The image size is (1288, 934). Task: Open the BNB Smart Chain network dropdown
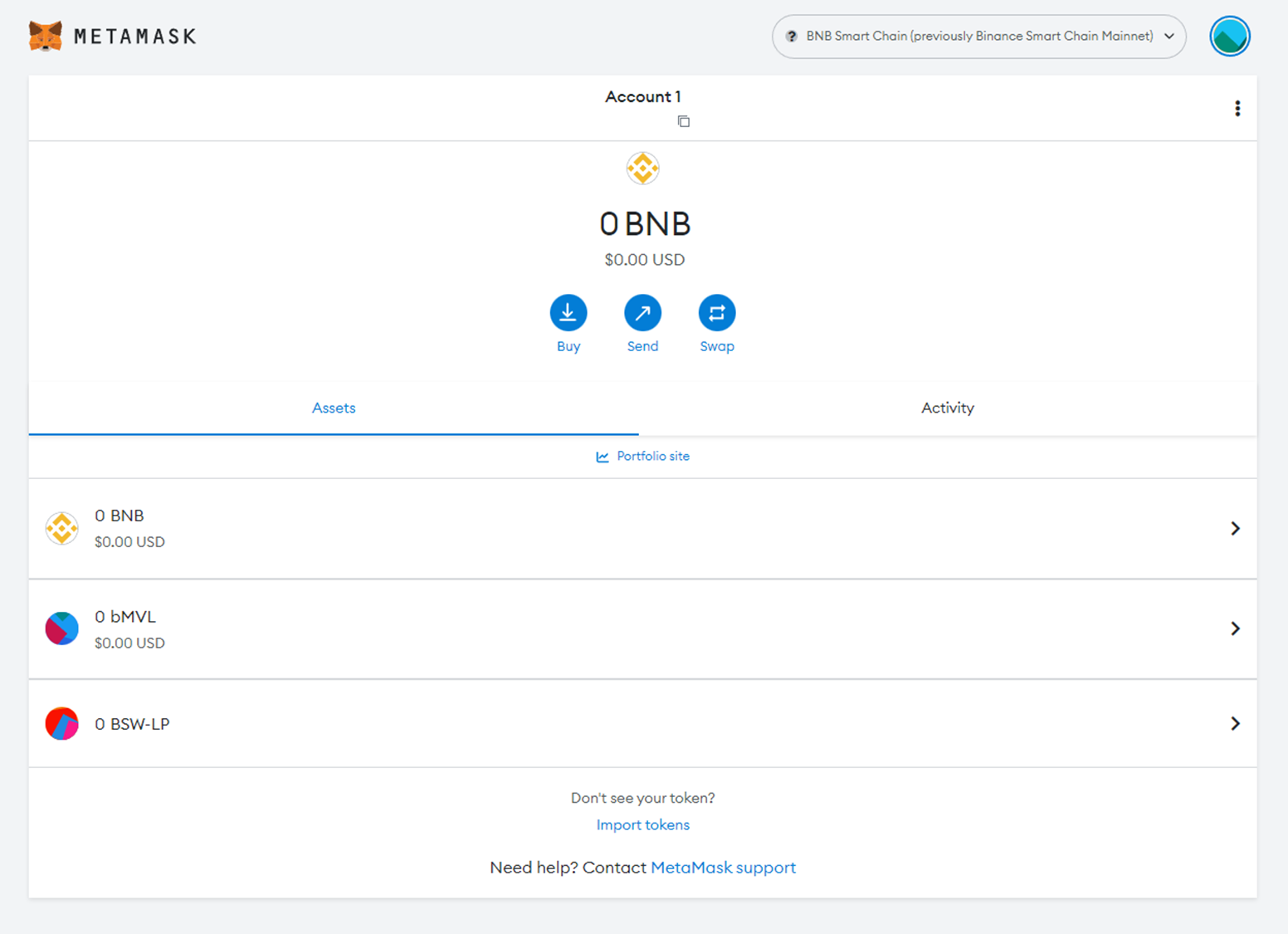(x=978, y=37)
